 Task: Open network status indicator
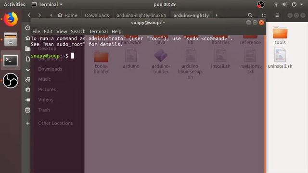[x=276, y=4]
